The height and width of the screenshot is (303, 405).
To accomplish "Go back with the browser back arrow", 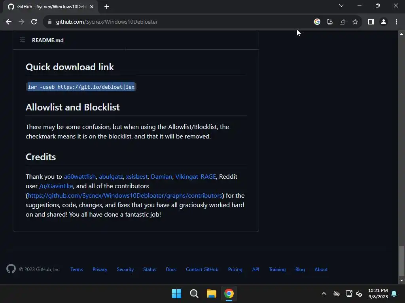I will click(9, 22).
